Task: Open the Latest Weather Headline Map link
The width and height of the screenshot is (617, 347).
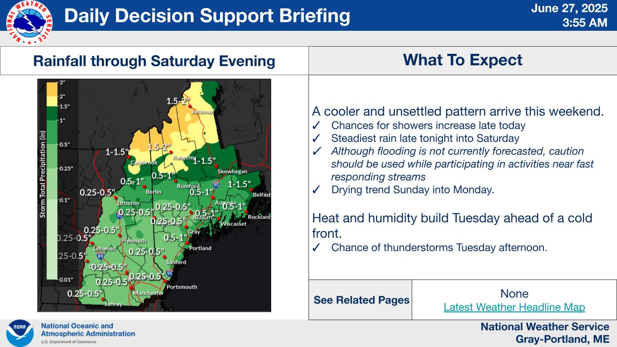Action: pyautogui.click(x=514, y=307)
